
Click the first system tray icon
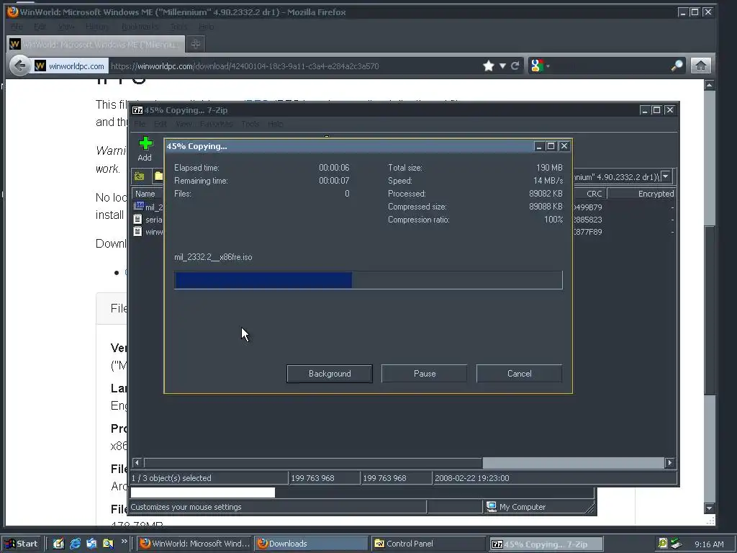pos(662,544)
